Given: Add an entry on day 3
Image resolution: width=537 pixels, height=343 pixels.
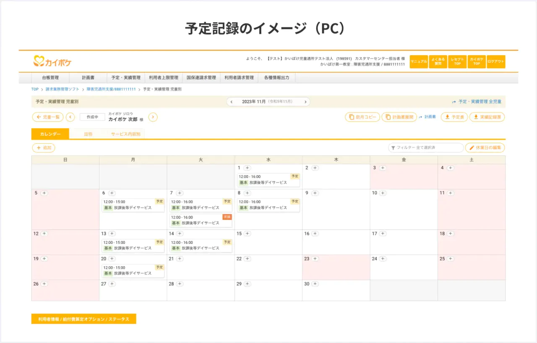Looking at the screenshot, I should pyautogui.click(x=383, y=168).
